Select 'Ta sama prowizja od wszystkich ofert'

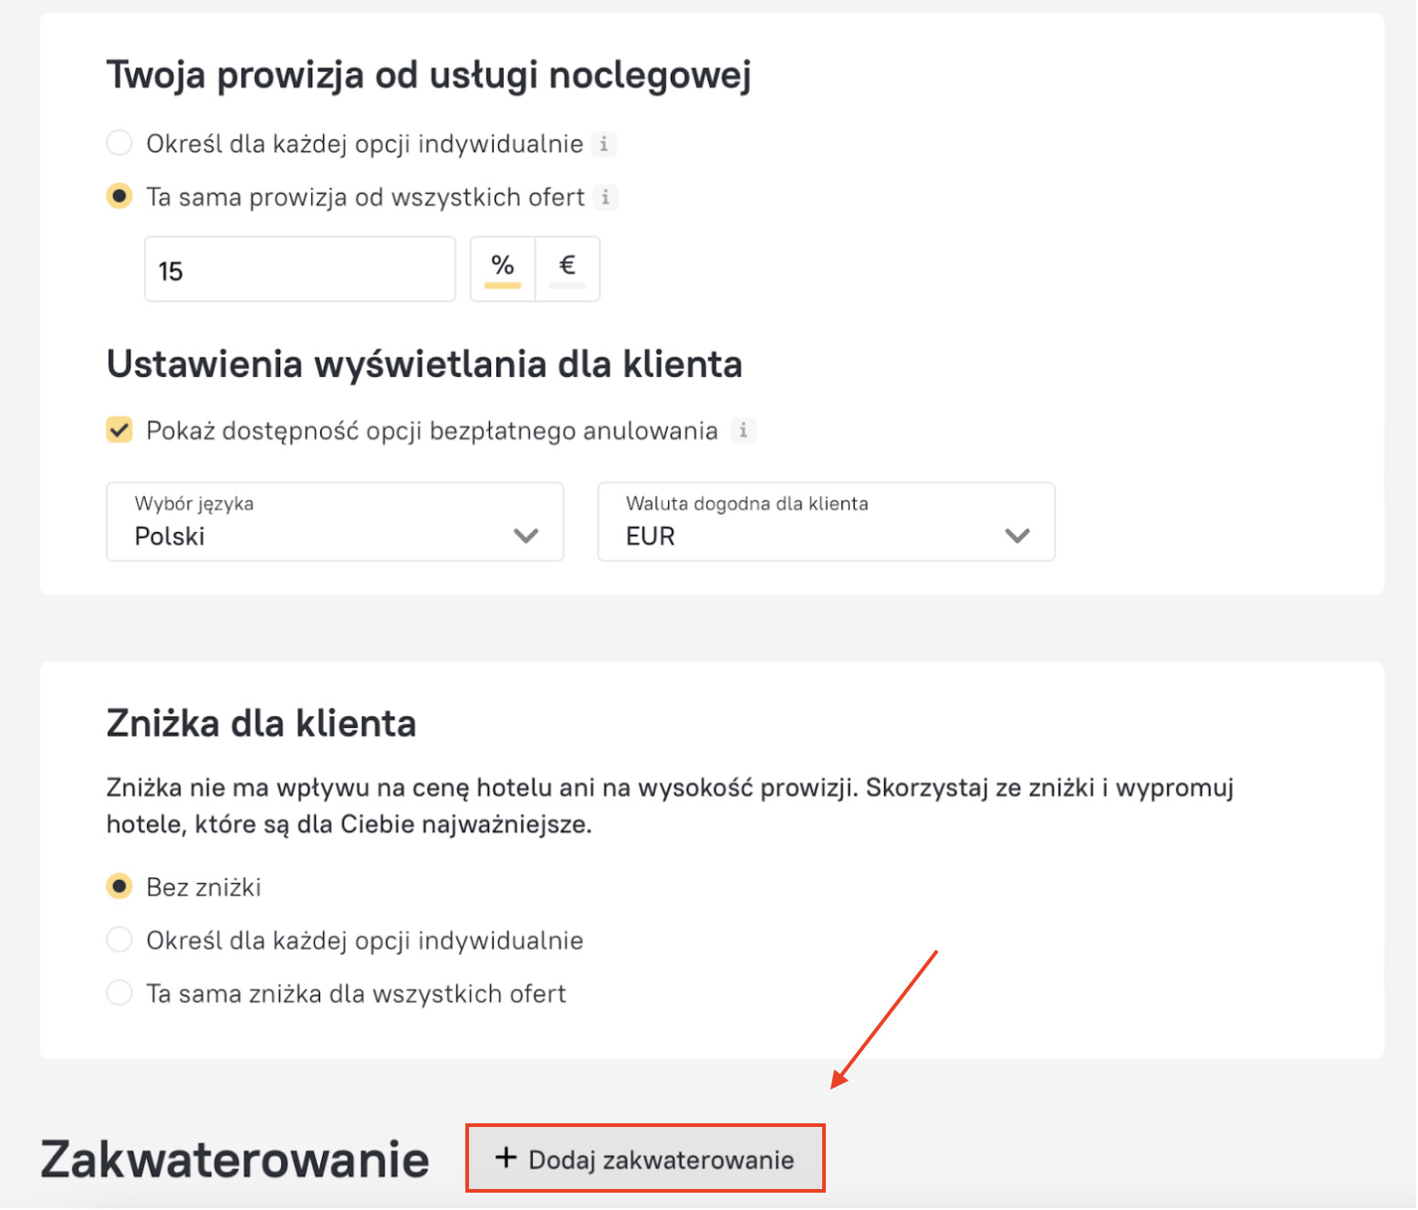[120, 196]
